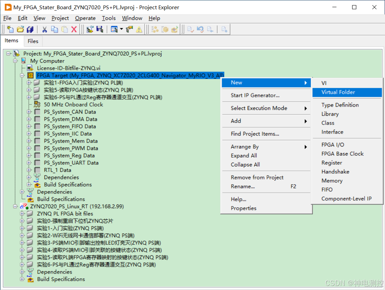Select Virtual Folder in the New submenu
Viewport: 385px width, 290px height.
[347, 92]
